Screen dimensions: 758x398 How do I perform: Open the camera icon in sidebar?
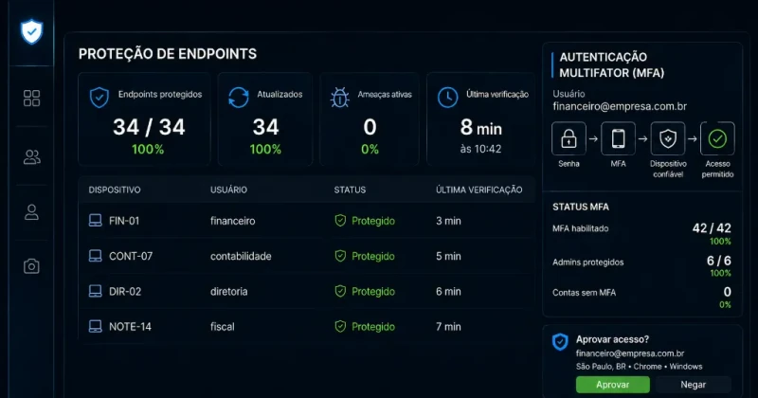32,266
